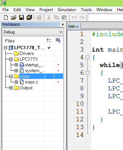Click line number 10 in the gutter
The height and width of the screenshot is (150, 123).
click(x=80, y=104)
